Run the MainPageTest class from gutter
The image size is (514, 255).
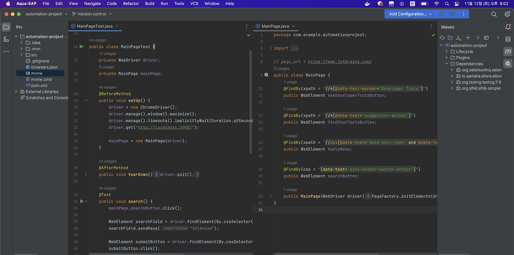82,47
